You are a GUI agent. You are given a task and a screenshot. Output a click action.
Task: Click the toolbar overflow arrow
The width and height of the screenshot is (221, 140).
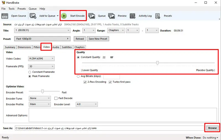pos(219,19)
